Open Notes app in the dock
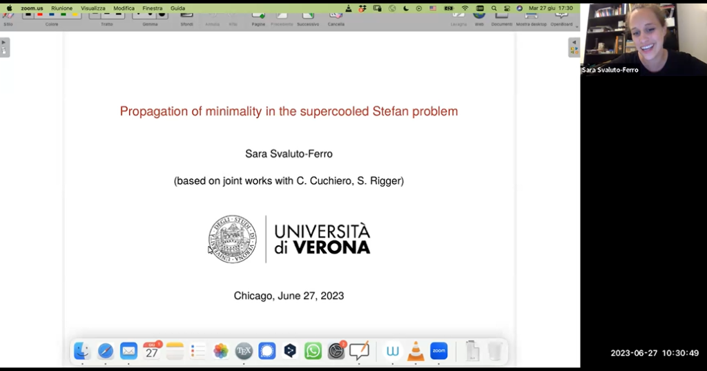 coord(175,351)
